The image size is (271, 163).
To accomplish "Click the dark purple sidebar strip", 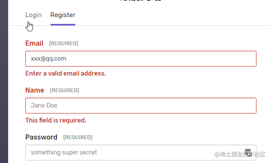I will pos(4,81).
